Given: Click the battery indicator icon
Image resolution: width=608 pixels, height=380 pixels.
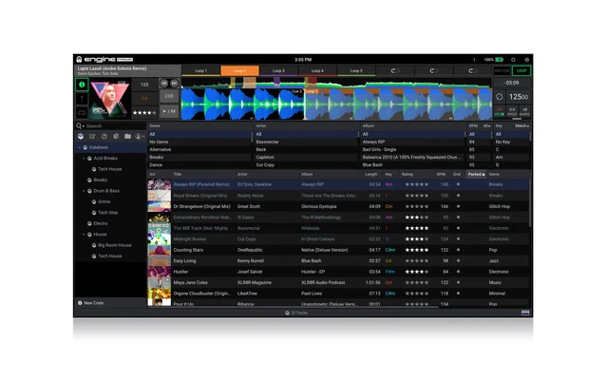Looking at the screenshot, I should click(499, 60).
